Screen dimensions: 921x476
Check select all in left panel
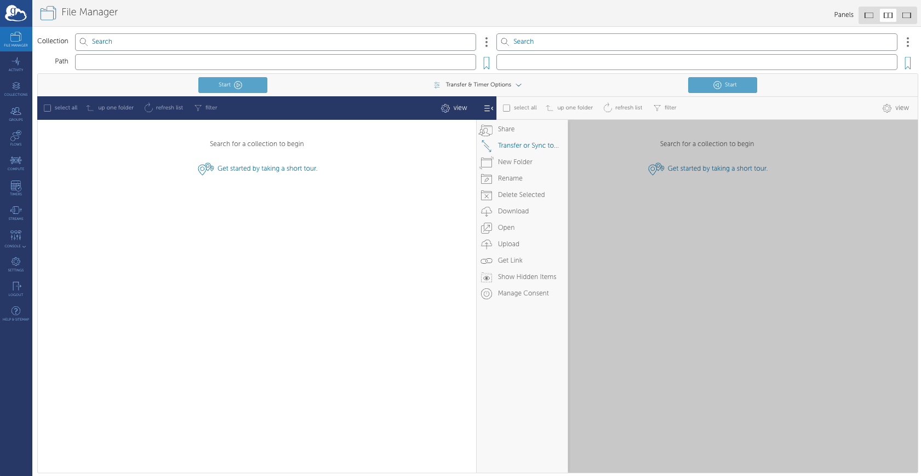(x=48, y=108)
